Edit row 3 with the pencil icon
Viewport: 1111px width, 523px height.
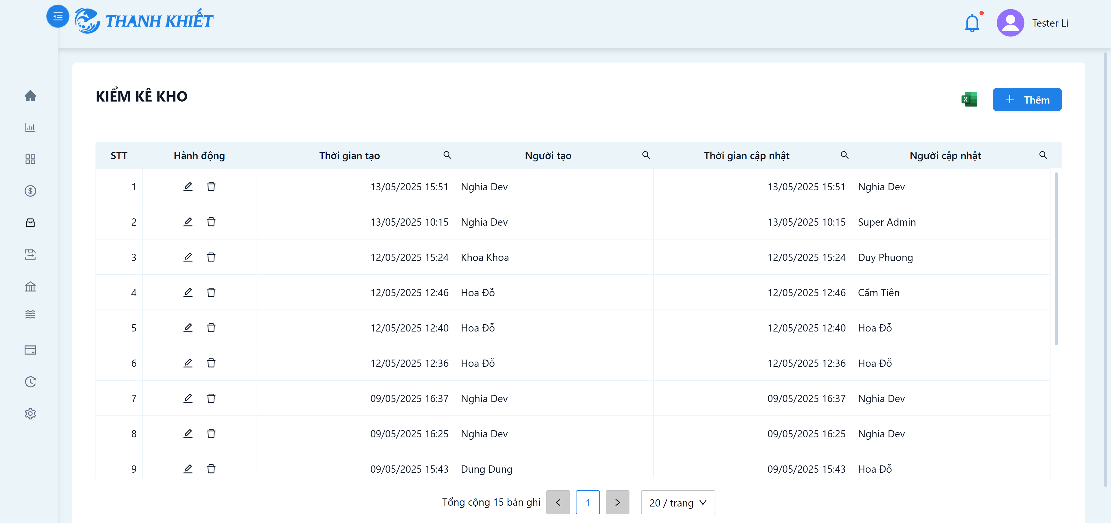(188, 257)
